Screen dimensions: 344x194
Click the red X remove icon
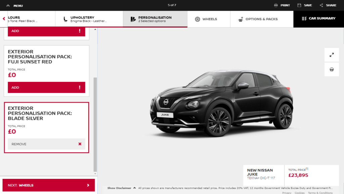tap(80, 144)
